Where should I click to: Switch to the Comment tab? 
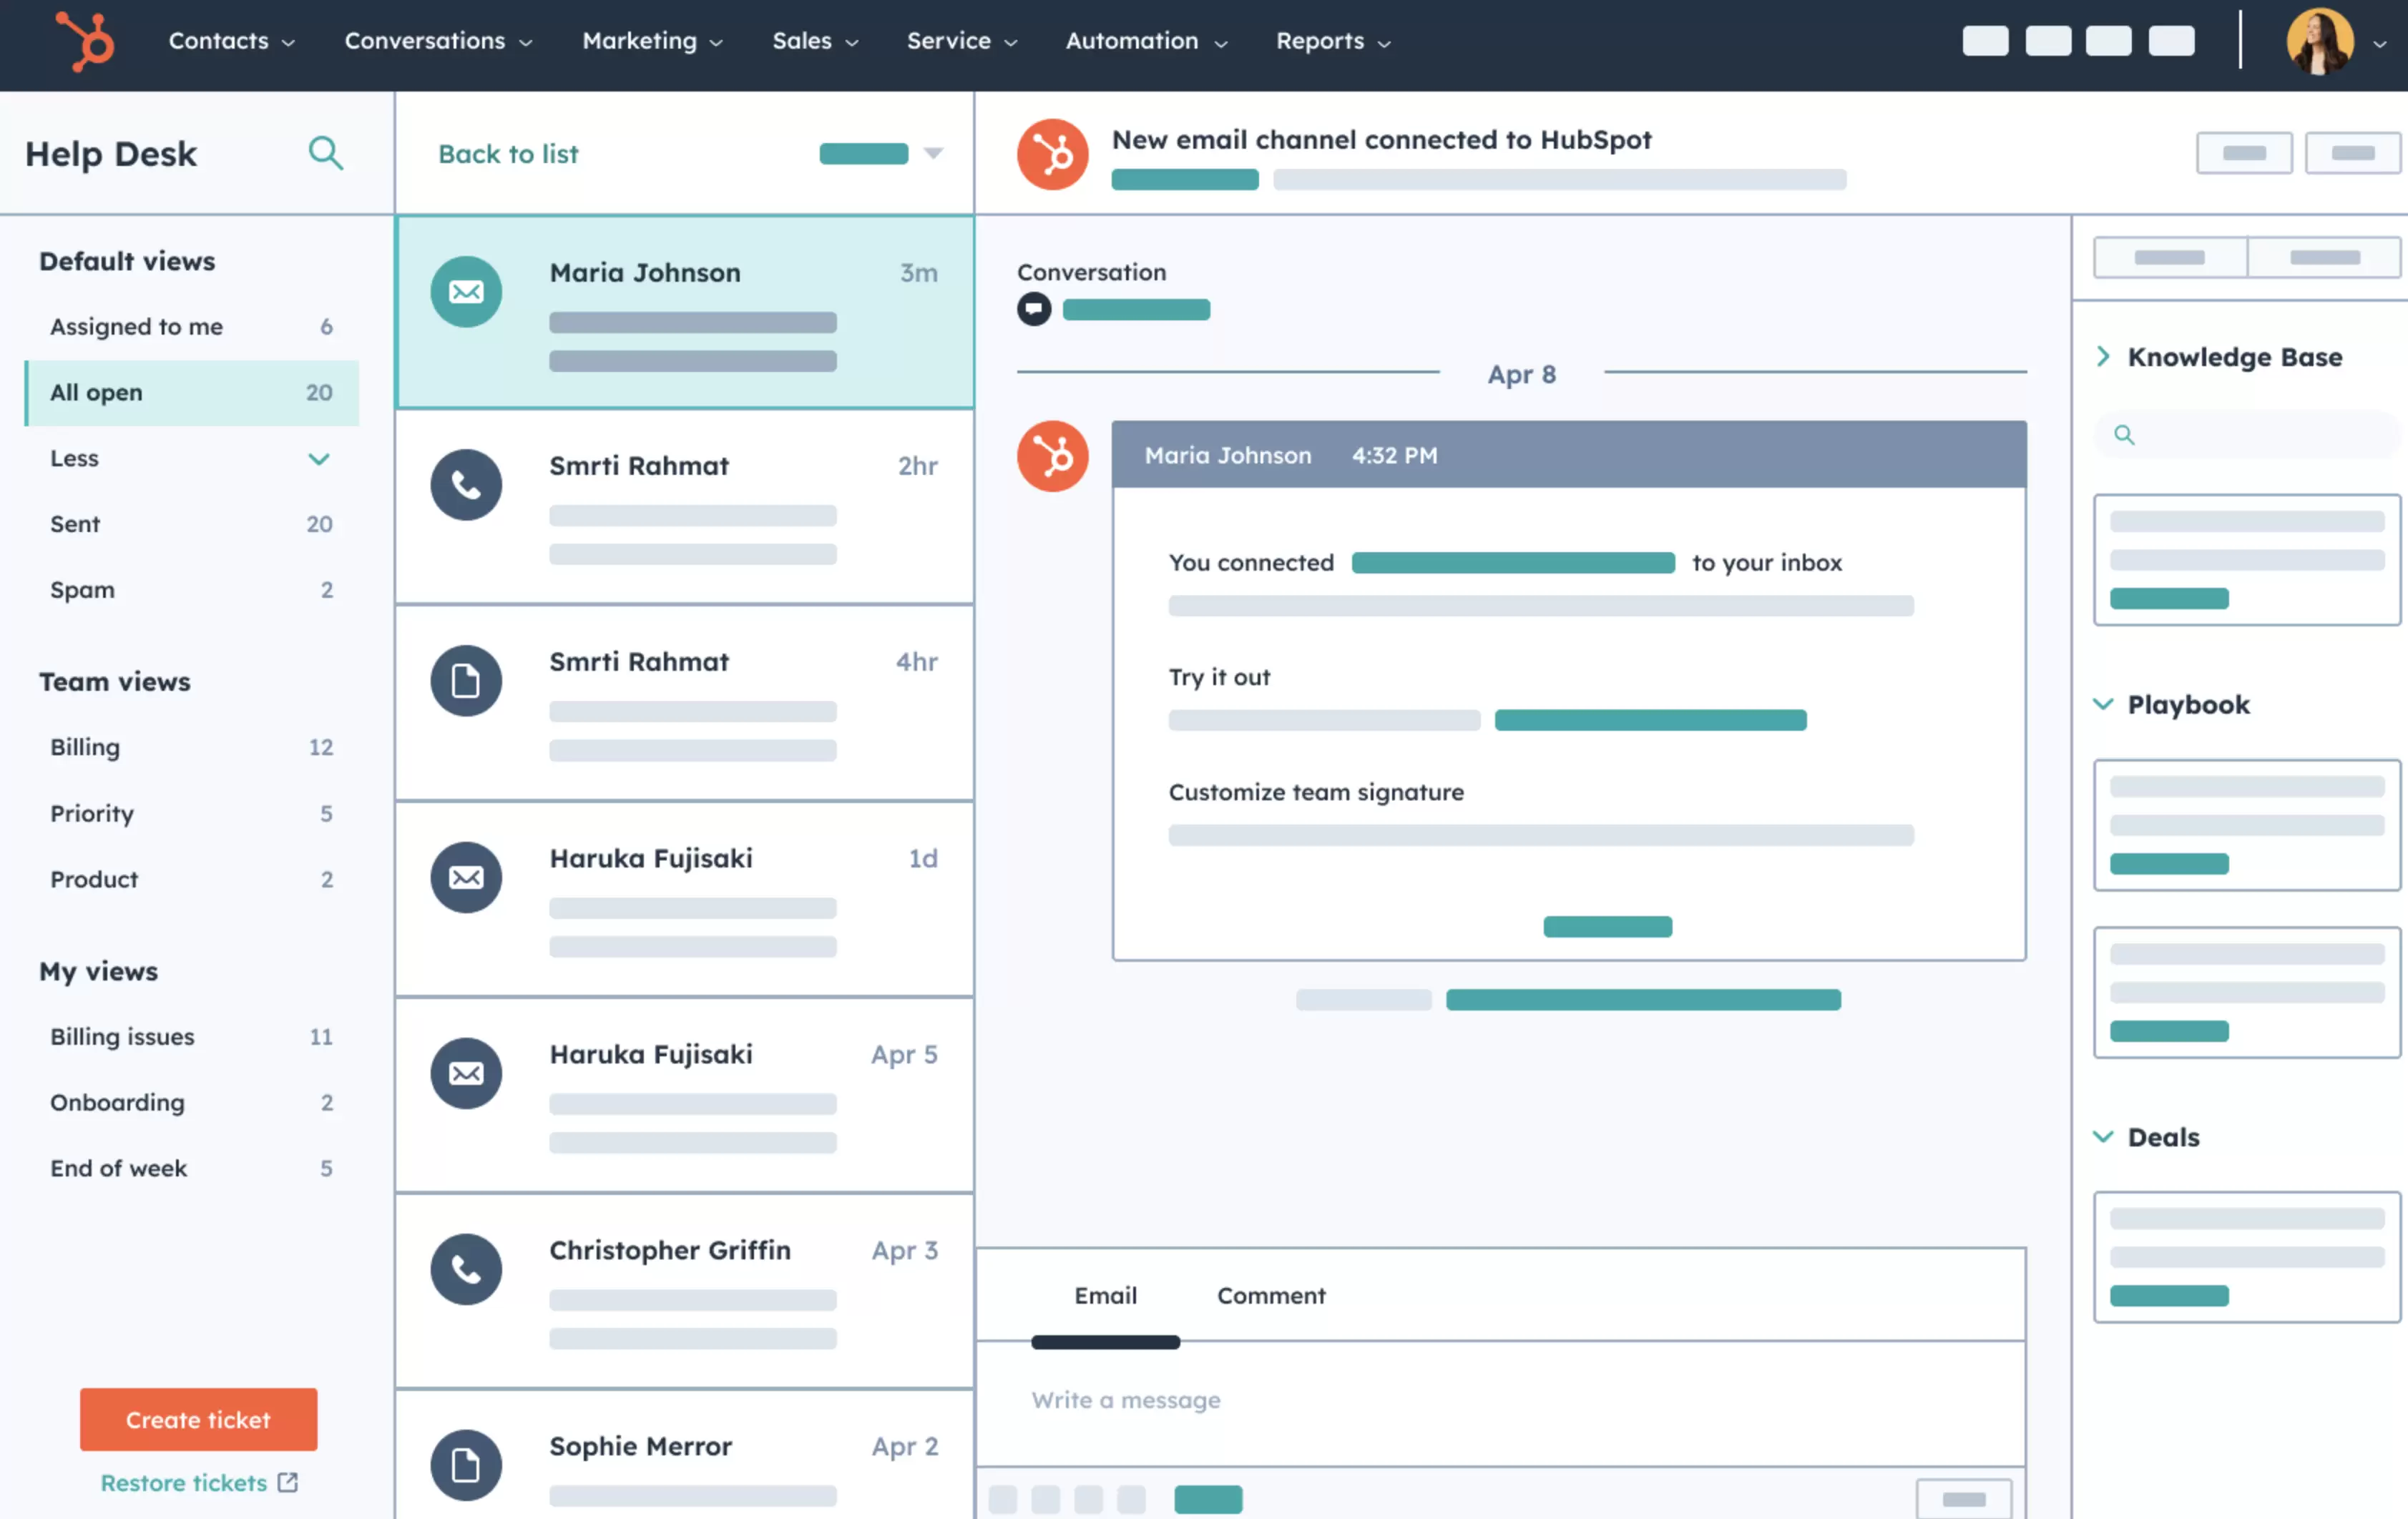pyautogui.click(x=1271, y=1295)
